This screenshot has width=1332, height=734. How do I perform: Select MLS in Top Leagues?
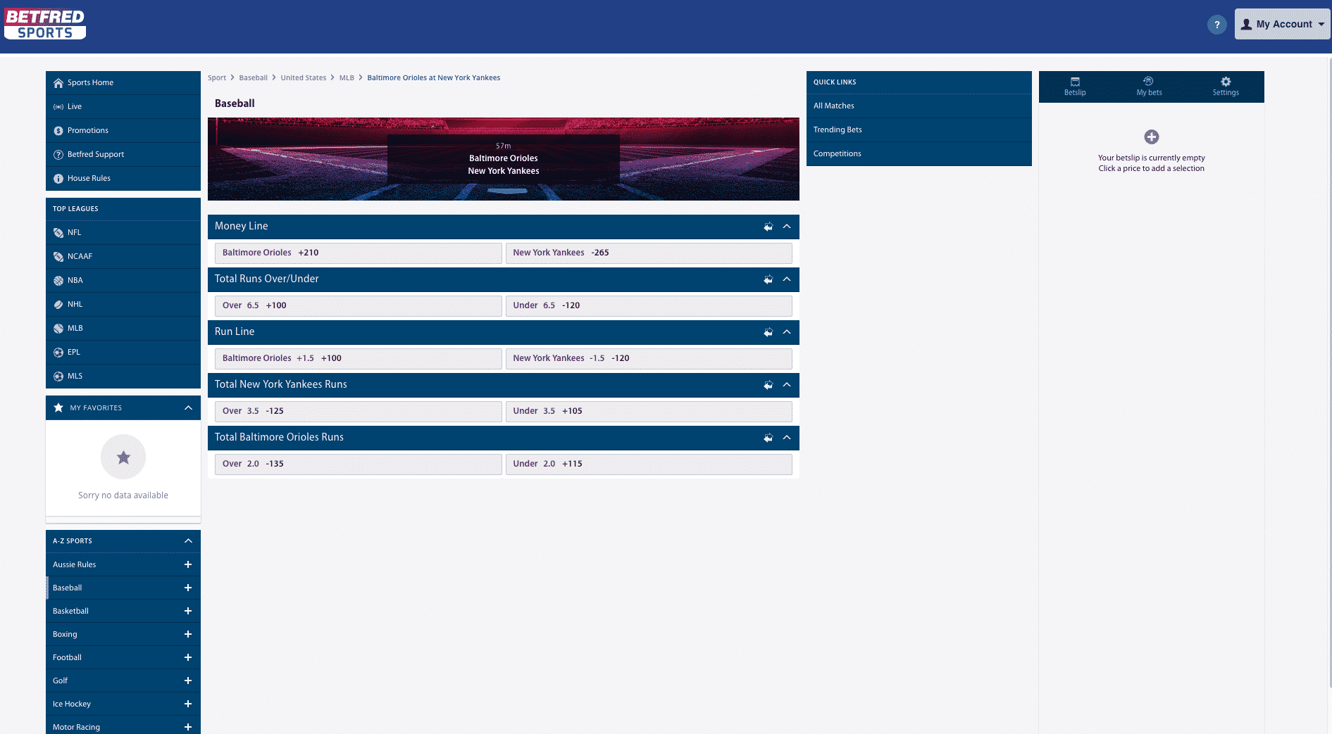pyautogui.click(x=123, y=377)
